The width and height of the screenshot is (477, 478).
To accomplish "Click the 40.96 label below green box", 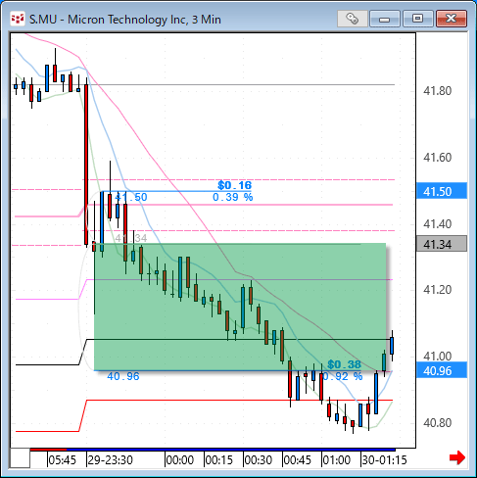I will [123, 376].
